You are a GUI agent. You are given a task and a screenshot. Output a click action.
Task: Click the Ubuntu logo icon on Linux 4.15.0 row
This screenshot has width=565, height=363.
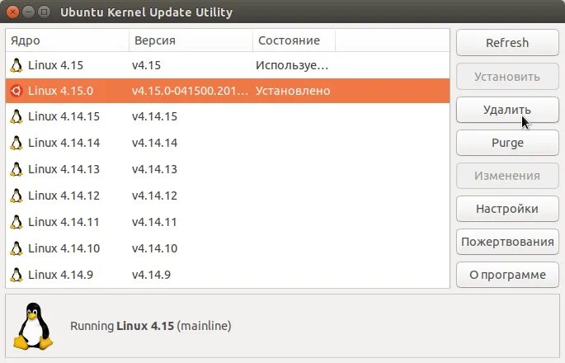(16, 91)
